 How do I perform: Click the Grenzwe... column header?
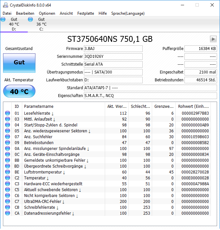(164, 107)
